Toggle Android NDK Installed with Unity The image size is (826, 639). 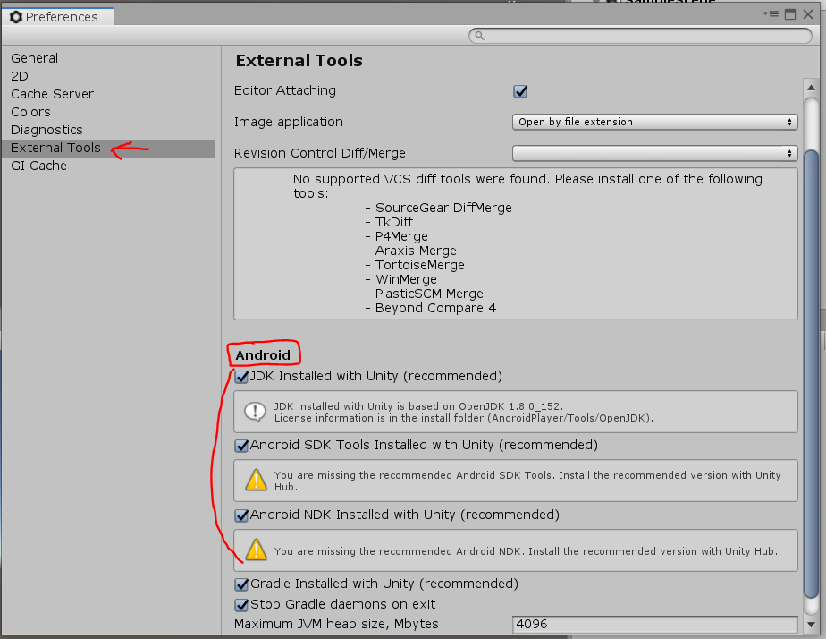coord(241,515)
